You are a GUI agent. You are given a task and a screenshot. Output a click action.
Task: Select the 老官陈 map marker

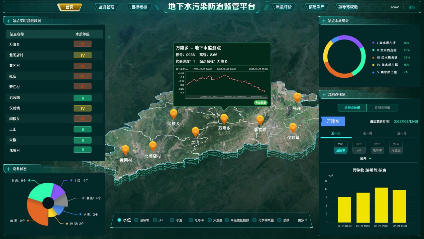[260, 120]
